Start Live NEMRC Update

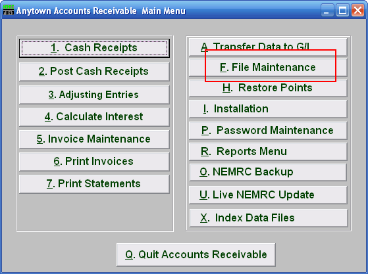point(268,195)
